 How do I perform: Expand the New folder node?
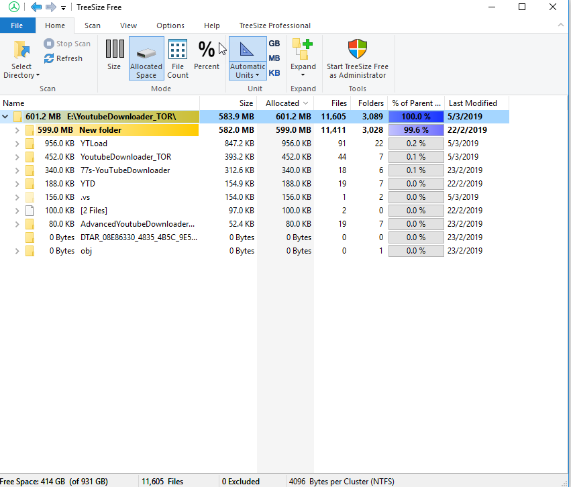pyautogui.click(x=17, y=130)
